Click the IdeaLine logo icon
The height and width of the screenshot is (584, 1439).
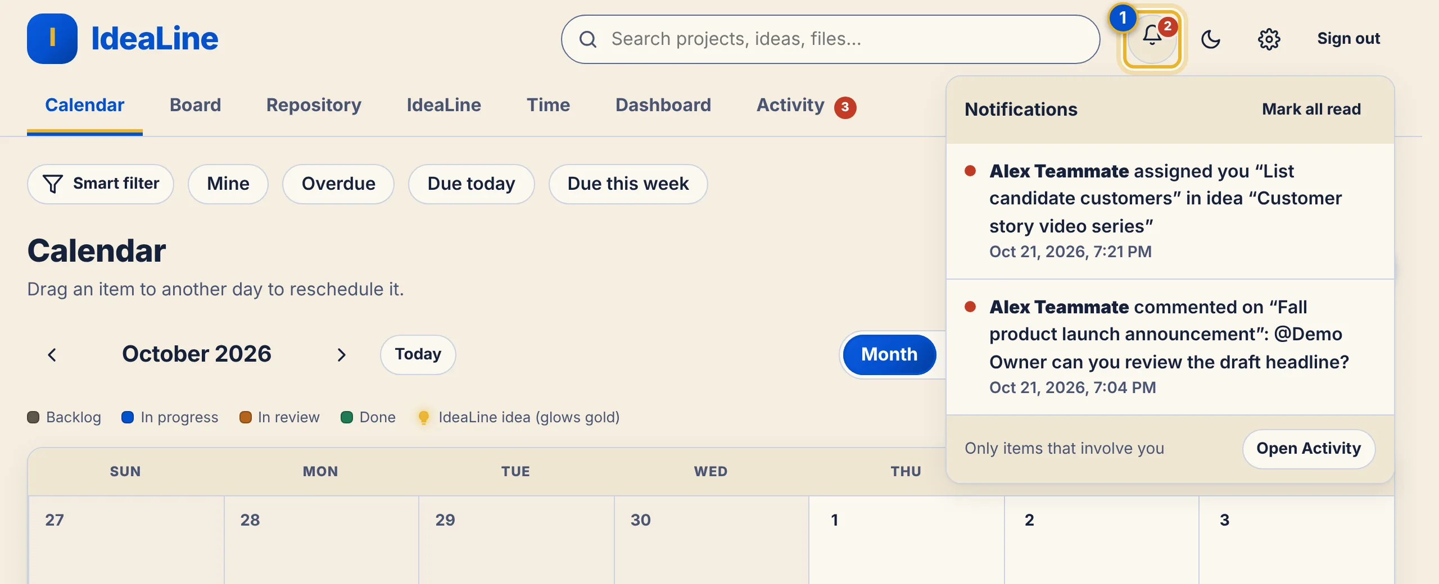(52, 39)
